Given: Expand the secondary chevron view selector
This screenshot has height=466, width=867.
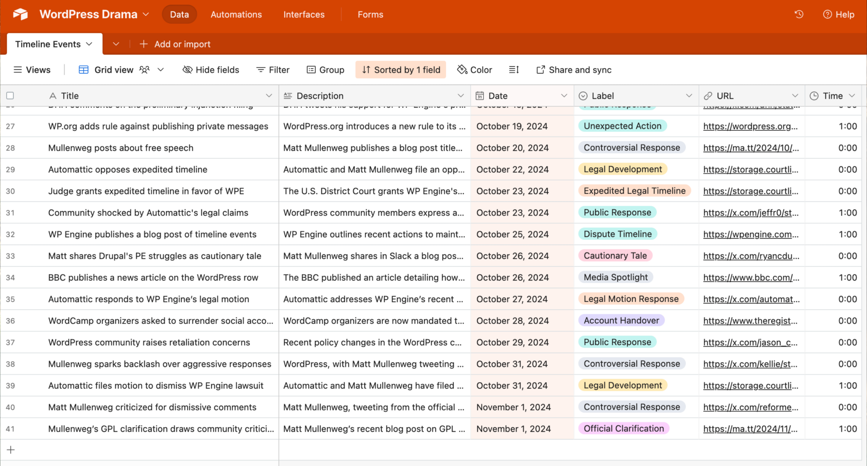Looking at the screenshot, I should 115,44.
